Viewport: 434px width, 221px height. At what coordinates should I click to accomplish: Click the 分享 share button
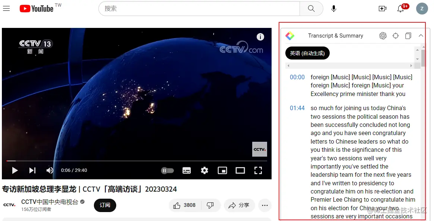(x=239, y=205)
